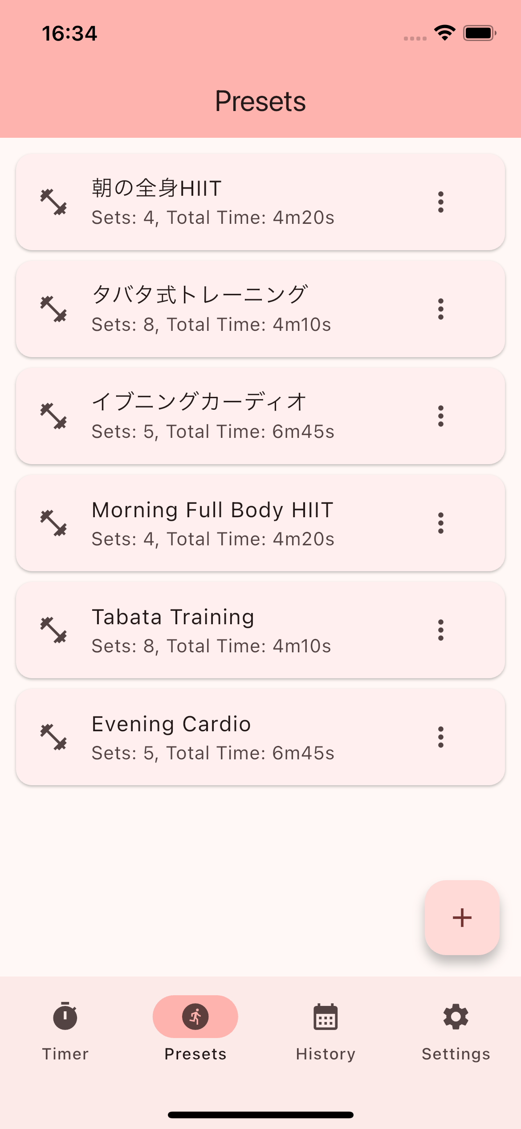Tap dumbbell icon beside Tabata Training

click(x=54, y=630)
